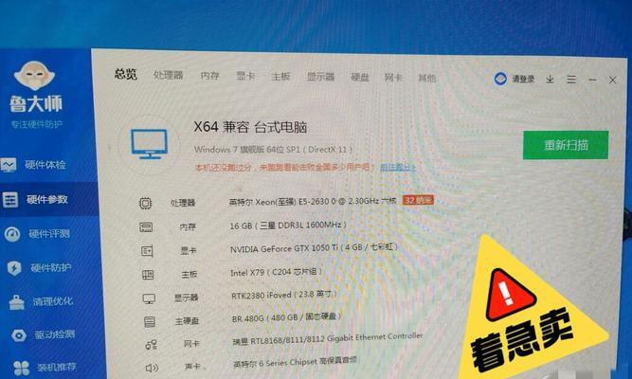
Task: Click the 处理器 row label
Action: point(183,203)
